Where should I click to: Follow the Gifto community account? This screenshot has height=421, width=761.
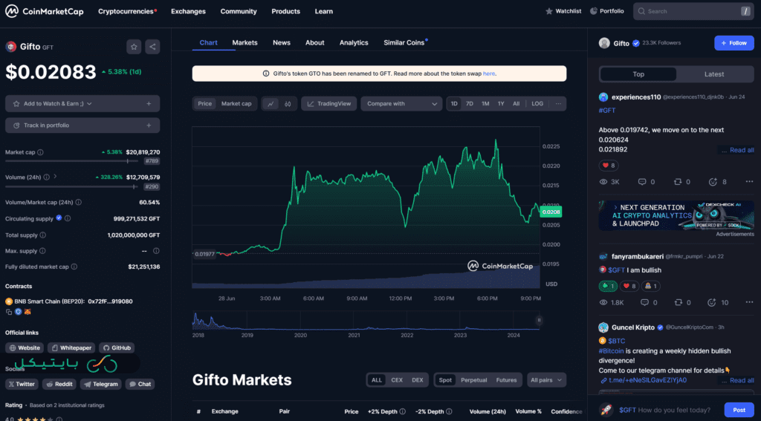(x=734, y=43)
